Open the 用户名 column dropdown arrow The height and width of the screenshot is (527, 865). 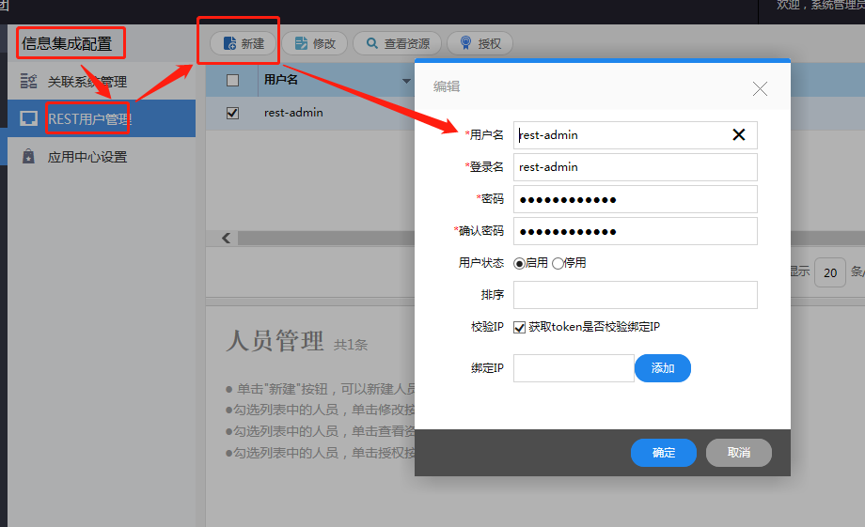(x=406, y=81)
